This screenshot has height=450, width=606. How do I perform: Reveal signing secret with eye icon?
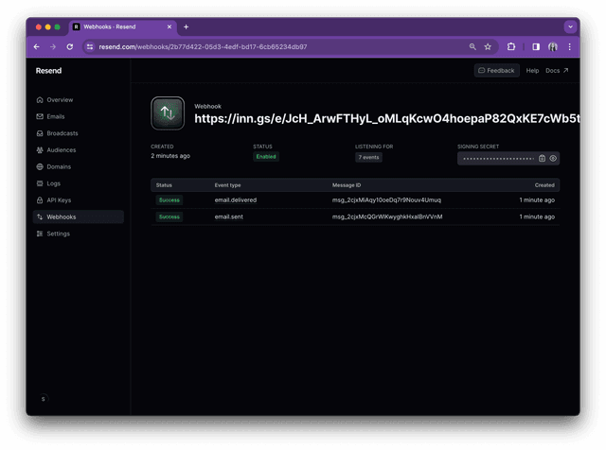click(x=553, y=158)
